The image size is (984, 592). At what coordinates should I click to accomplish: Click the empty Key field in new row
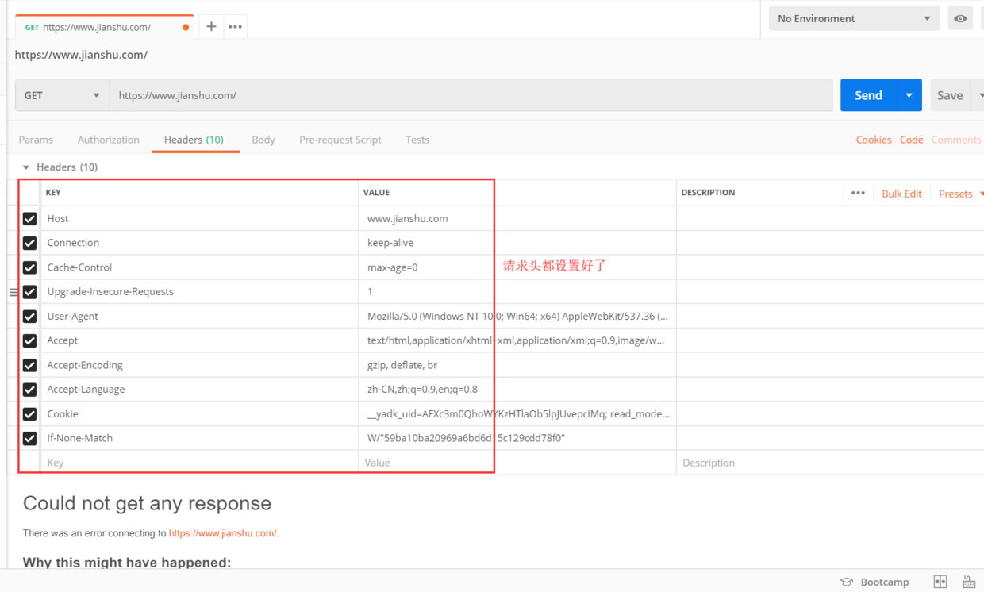[x=199, y=463]
